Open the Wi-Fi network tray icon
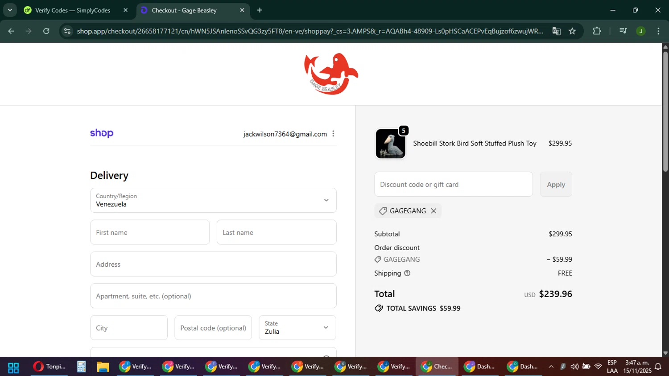The width and height of the screenshot is (669, 376). (x=598, y=367)
